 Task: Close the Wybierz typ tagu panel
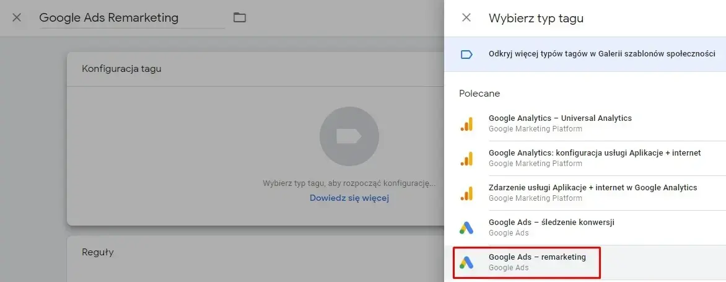[466, 18]
